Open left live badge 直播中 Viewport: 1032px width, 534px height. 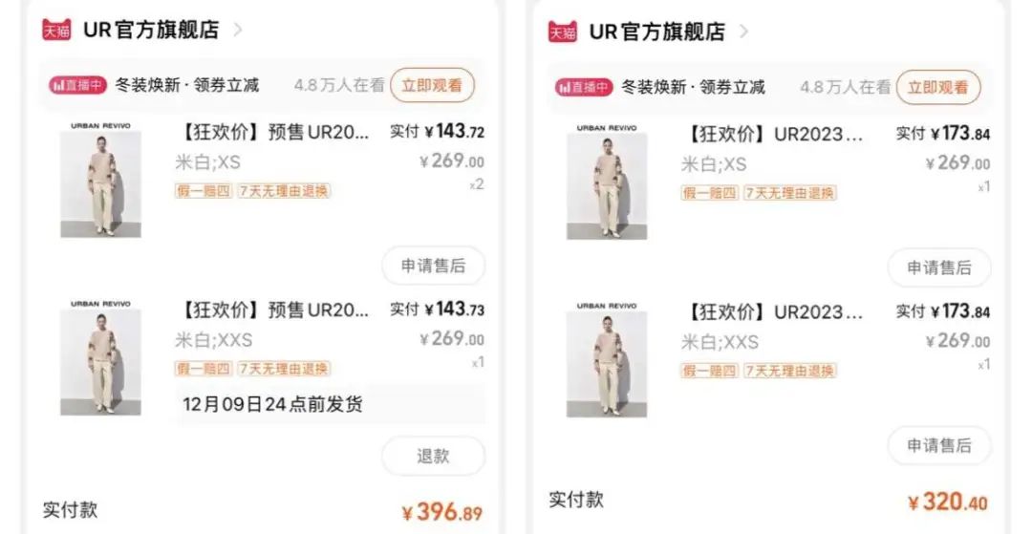click(x=77, y=85)
